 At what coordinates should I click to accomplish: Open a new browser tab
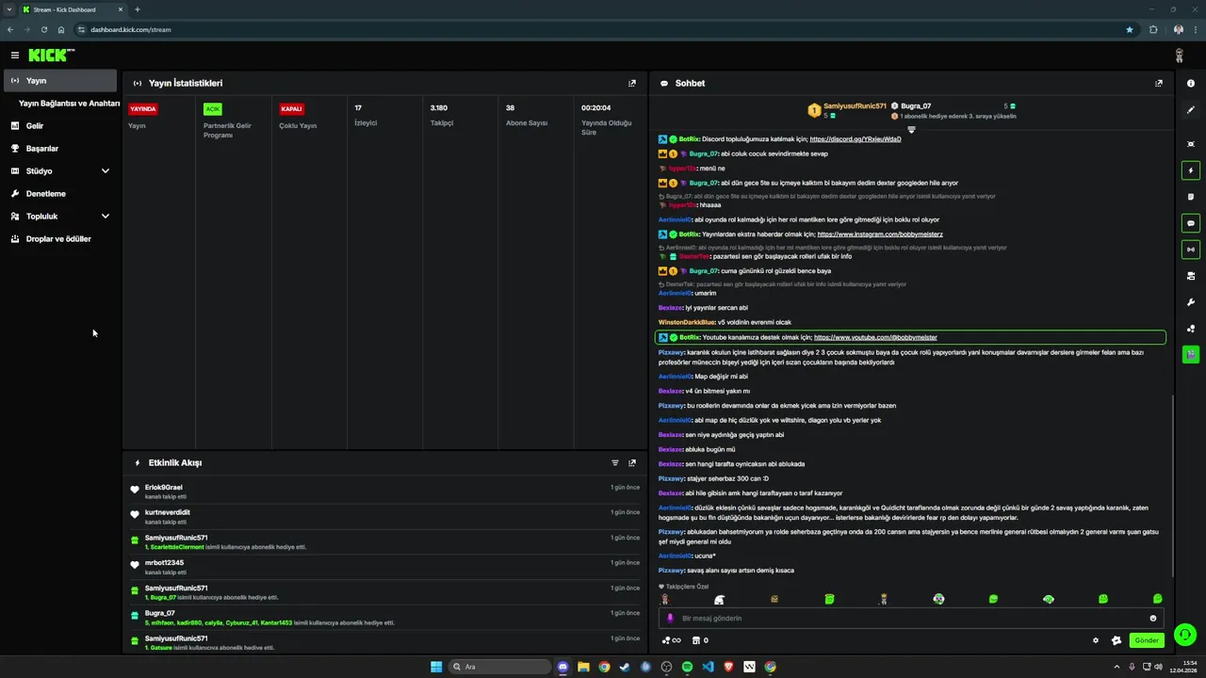138,9
